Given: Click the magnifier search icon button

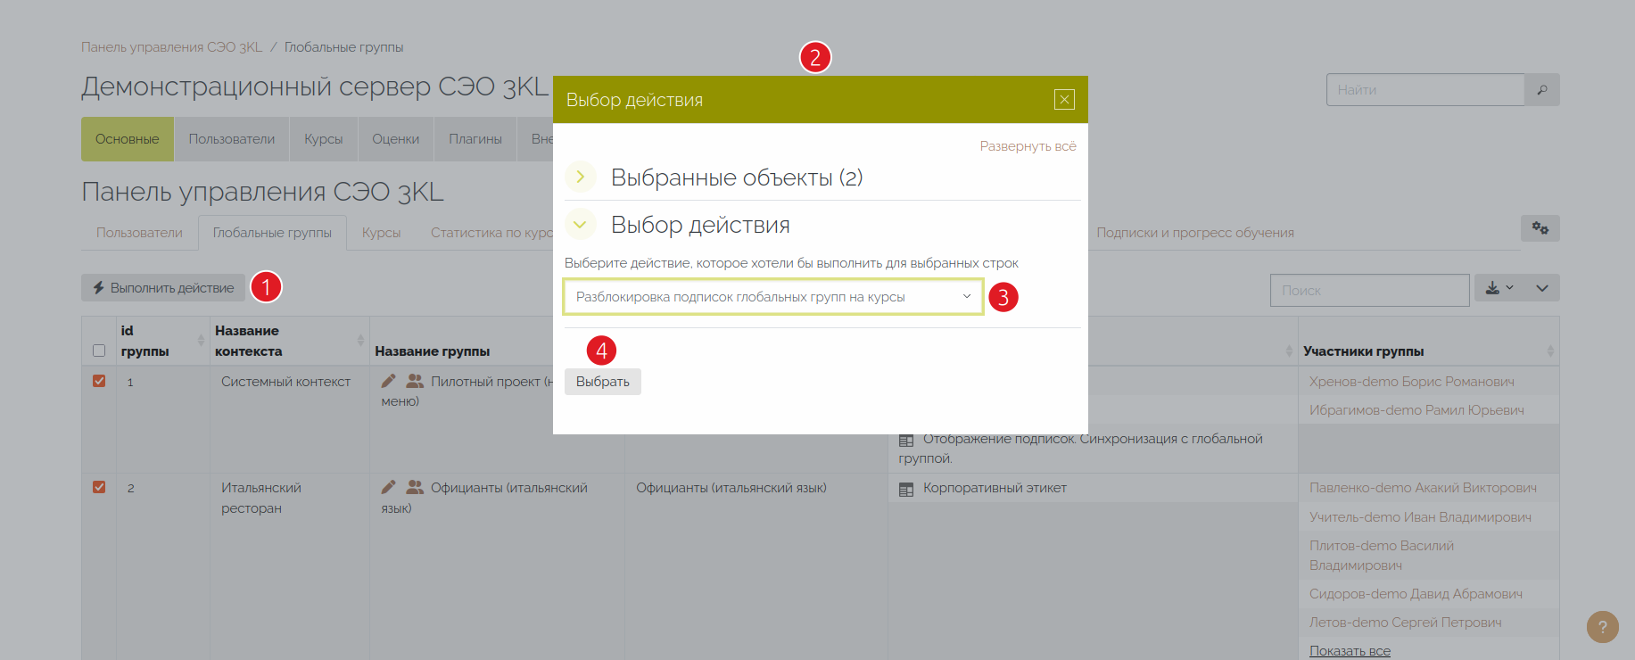Looking at the screenshot, I should 1541,90.
